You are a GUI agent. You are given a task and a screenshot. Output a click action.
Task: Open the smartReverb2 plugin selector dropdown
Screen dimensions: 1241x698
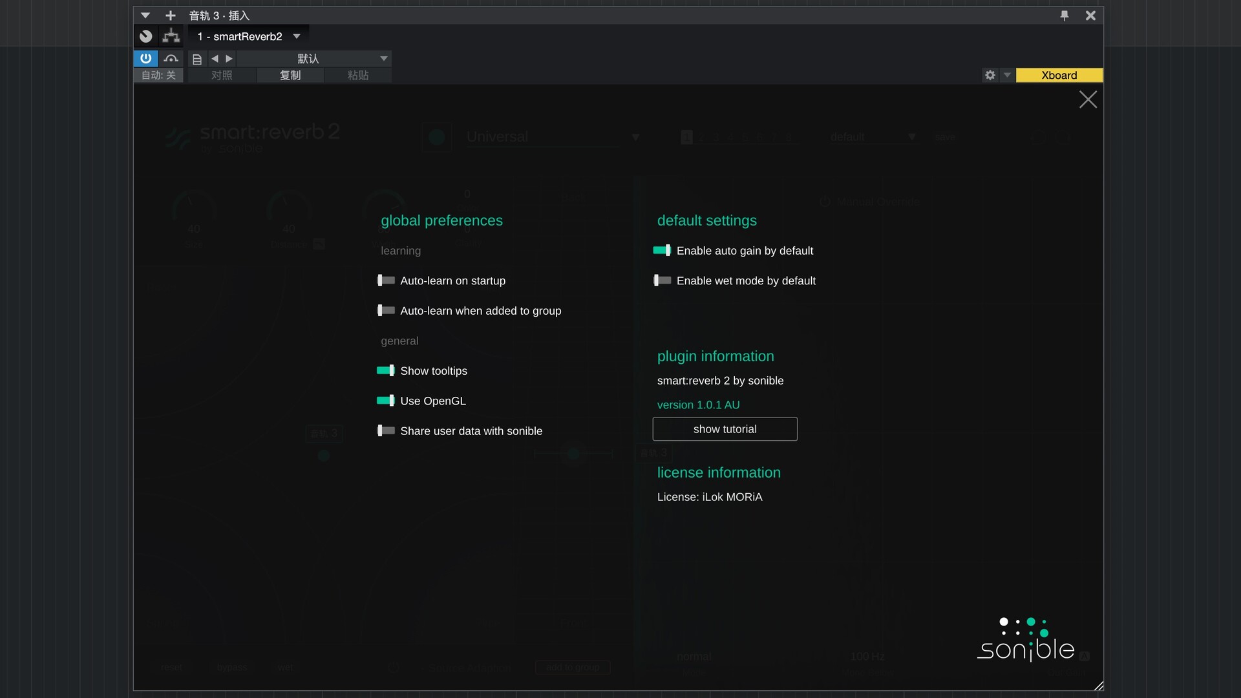248,36
